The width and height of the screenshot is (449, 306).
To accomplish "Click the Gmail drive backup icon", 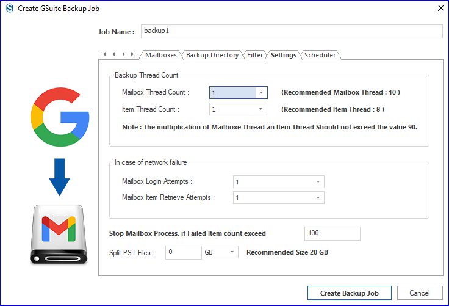I will (x=59, y=234).
